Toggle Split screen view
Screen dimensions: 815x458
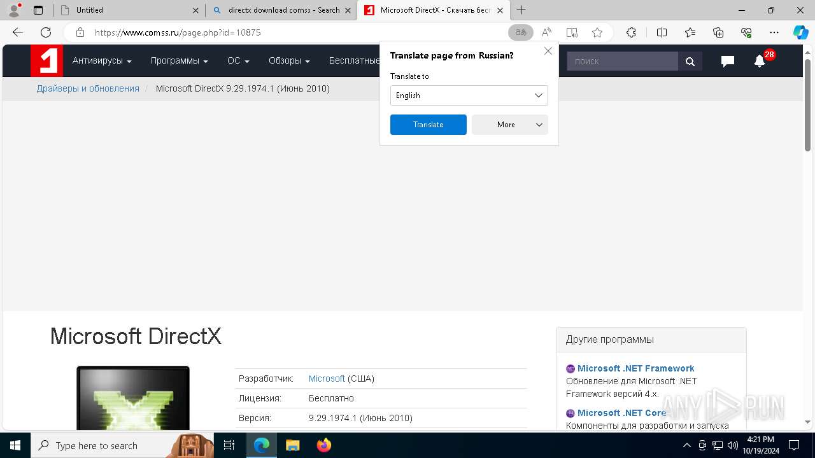click(x=662, y=32)
